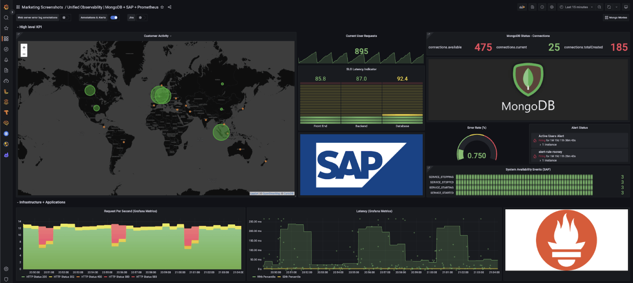Open the refresh interval dropdown arrow
633x283 pixels.
click(616, 7)
